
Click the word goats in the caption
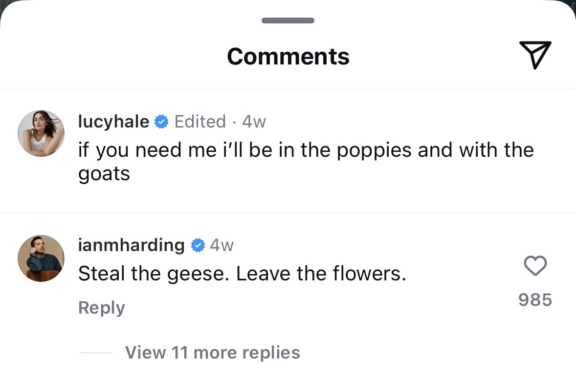(104, 174)
